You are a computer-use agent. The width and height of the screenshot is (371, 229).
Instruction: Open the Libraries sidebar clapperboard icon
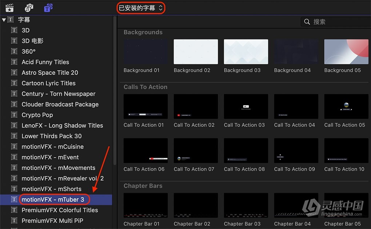click(9, 8)
